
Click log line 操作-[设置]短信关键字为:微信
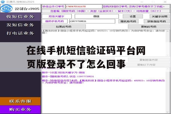63,72
